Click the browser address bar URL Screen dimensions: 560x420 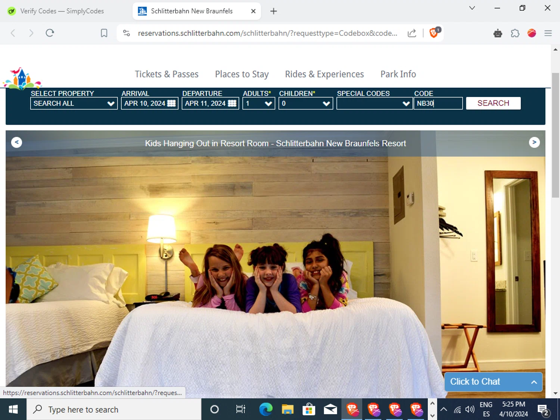267,33
